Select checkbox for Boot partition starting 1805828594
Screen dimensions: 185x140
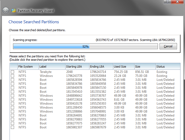12,80
